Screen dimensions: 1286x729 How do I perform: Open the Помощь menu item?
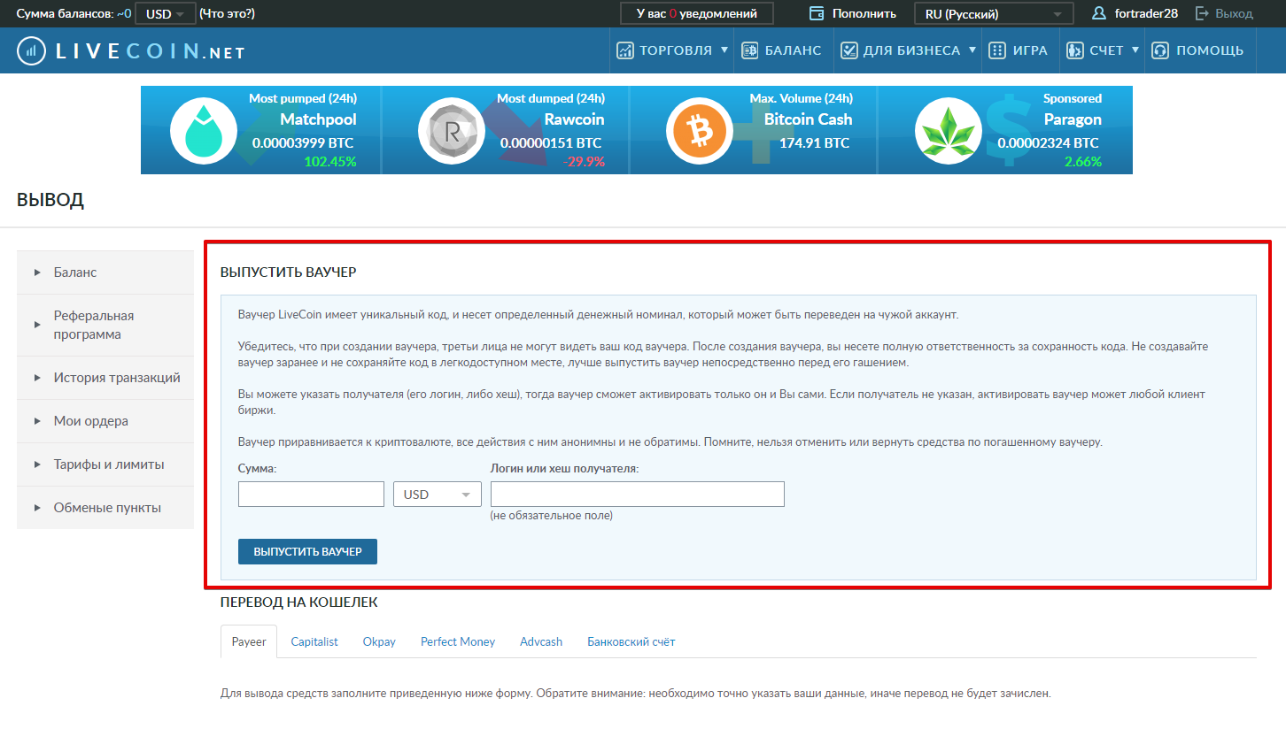point(1210,50)
